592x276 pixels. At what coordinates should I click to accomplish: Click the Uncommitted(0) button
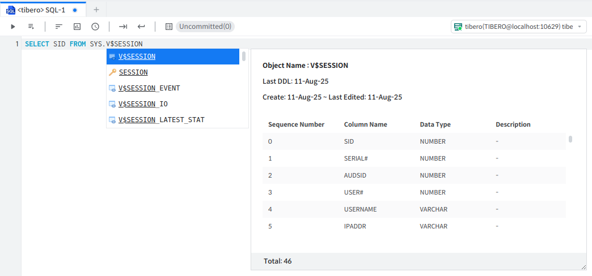pyautogui.click(x=205, y=27)
